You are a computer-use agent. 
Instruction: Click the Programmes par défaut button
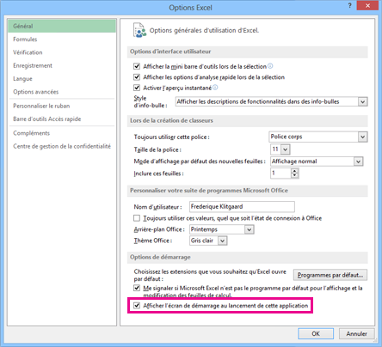[x=330, y=275]
